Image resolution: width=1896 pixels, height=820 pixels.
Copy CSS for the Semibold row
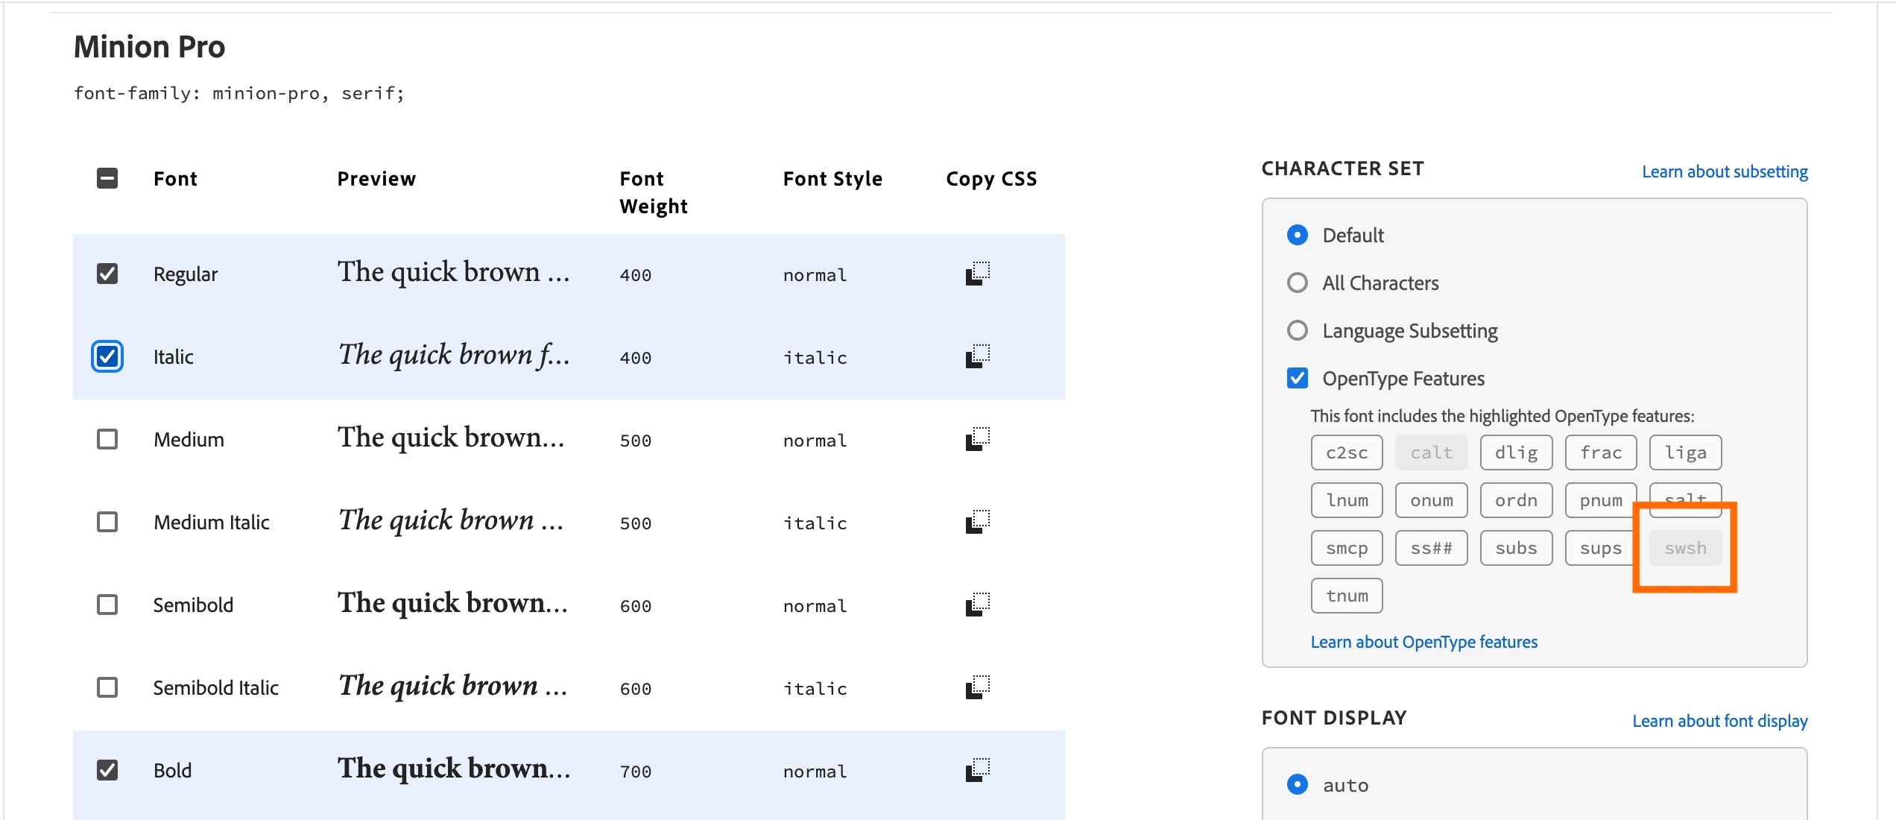(x=977, y=605)
